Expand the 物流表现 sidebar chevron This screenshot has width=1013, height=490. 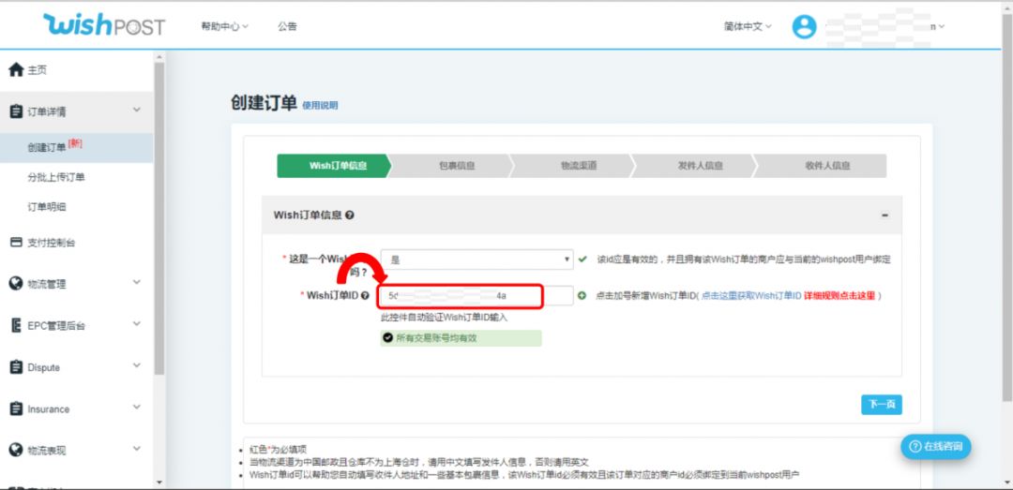pyautogui.click(x=137, y=449)
